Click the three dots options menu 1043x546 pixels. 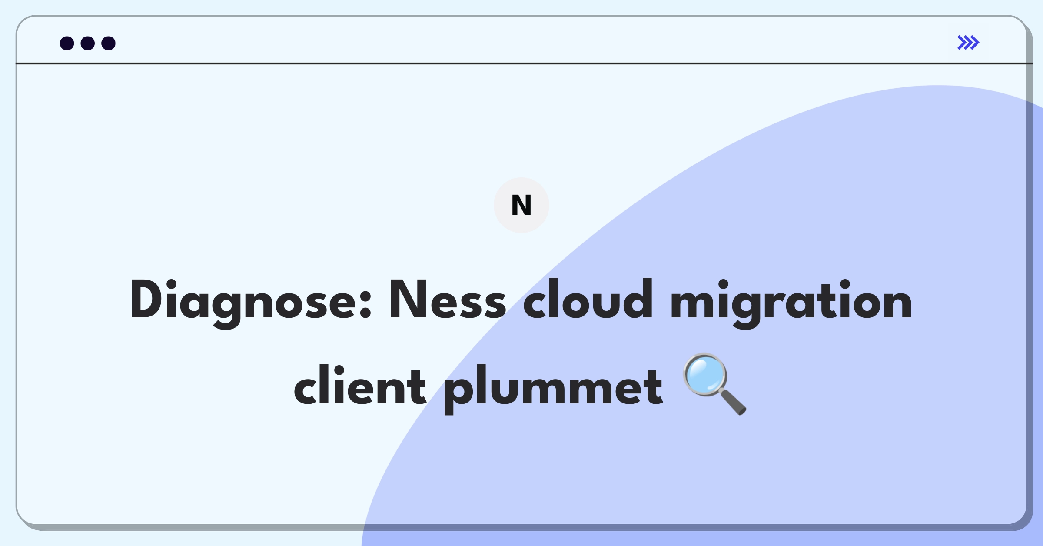coord(88,43)
